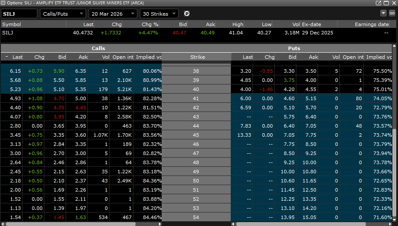This screenshot has width=398, height=226.
Task: Click call ask 4.45 at strike 42
Action: click(80, 108)
